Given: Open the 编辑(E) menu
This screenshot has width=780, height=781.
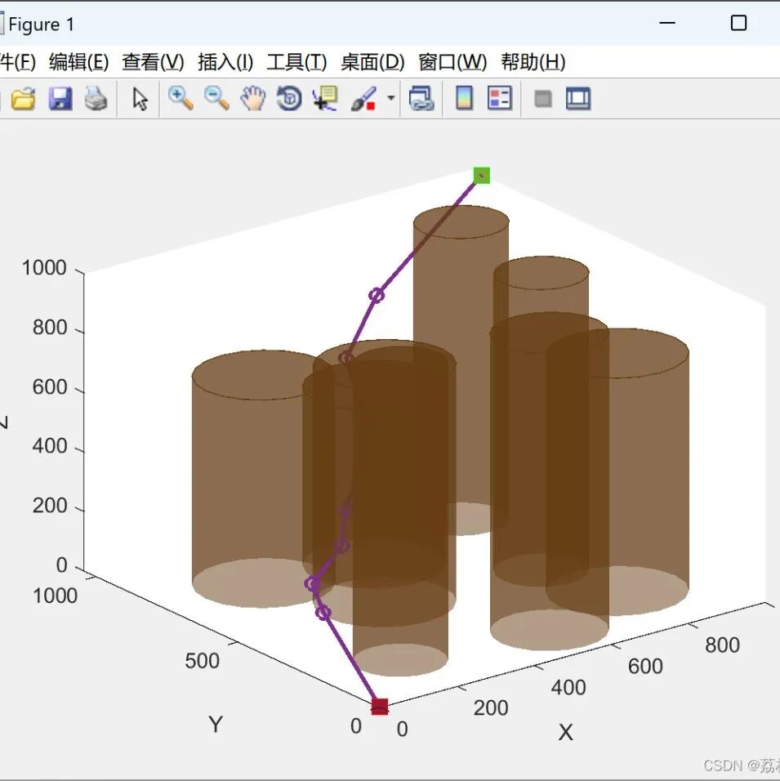Looking at the screenshot, I should click(x=78, y=62).
